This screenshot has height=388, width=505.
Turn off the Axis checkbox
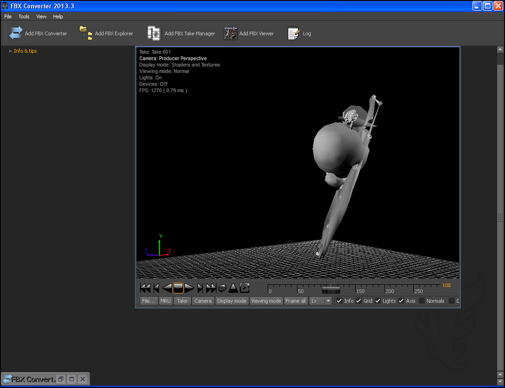(401, 301)
